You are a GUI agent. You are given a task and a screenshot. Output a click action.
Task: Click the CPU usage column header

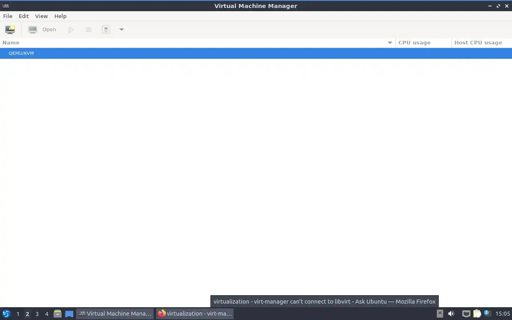coord(424,42)
